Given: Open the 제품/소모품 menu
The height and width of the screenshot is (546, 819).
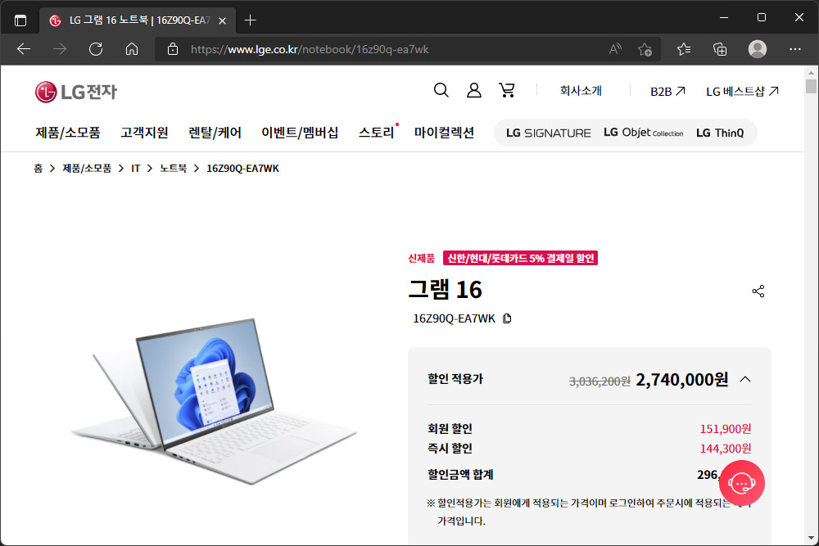Looking at the screenshot, I should (x=68, y=133).
